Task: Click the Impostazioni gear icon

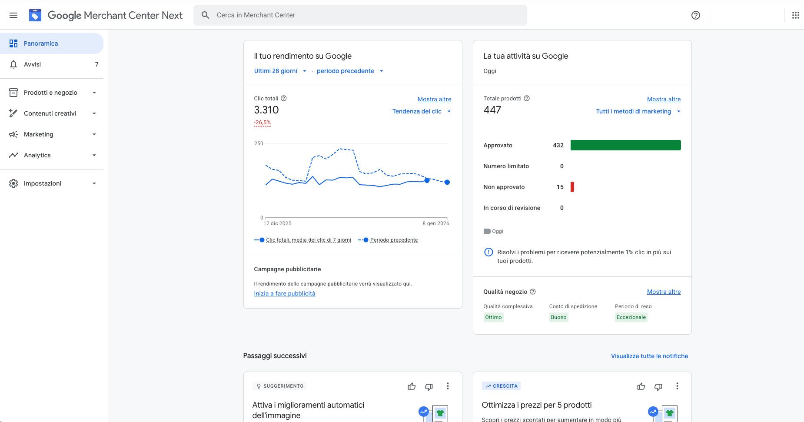Action: click(13, 183)
